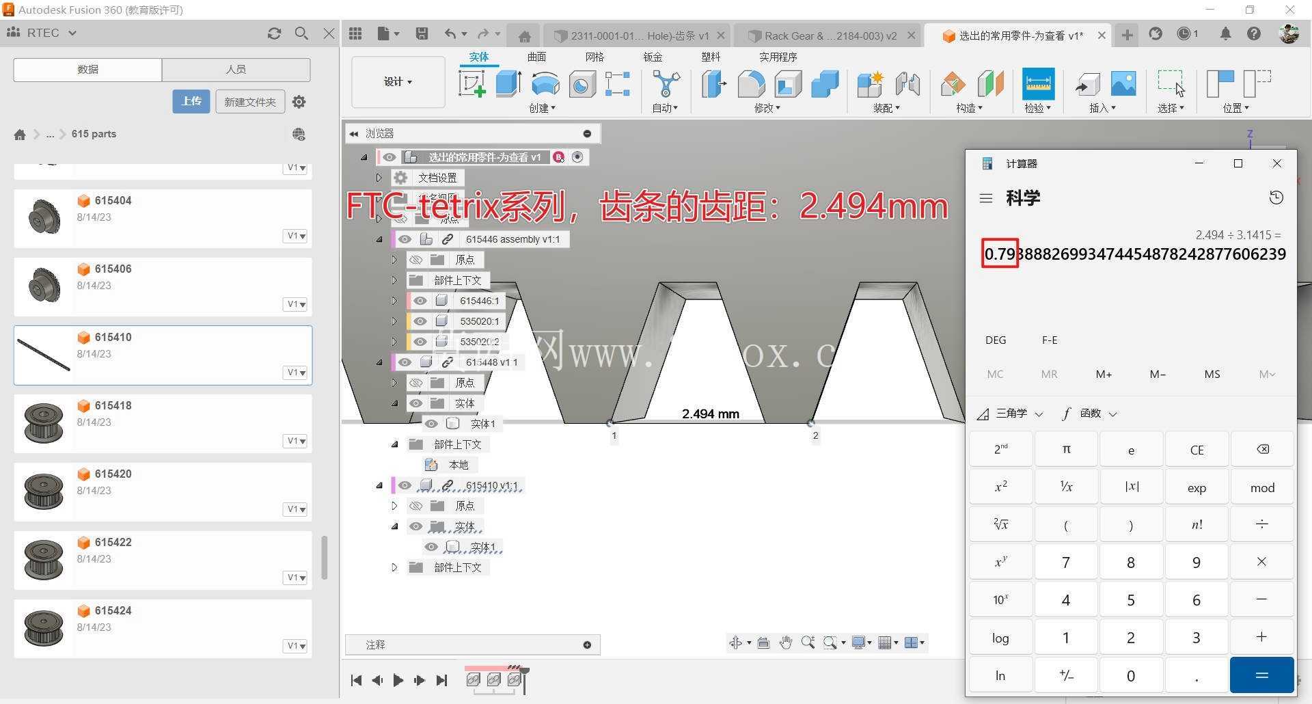Click the Joint tool icon
Viewport: 1312px width, 704px height.
click(907, 84)
